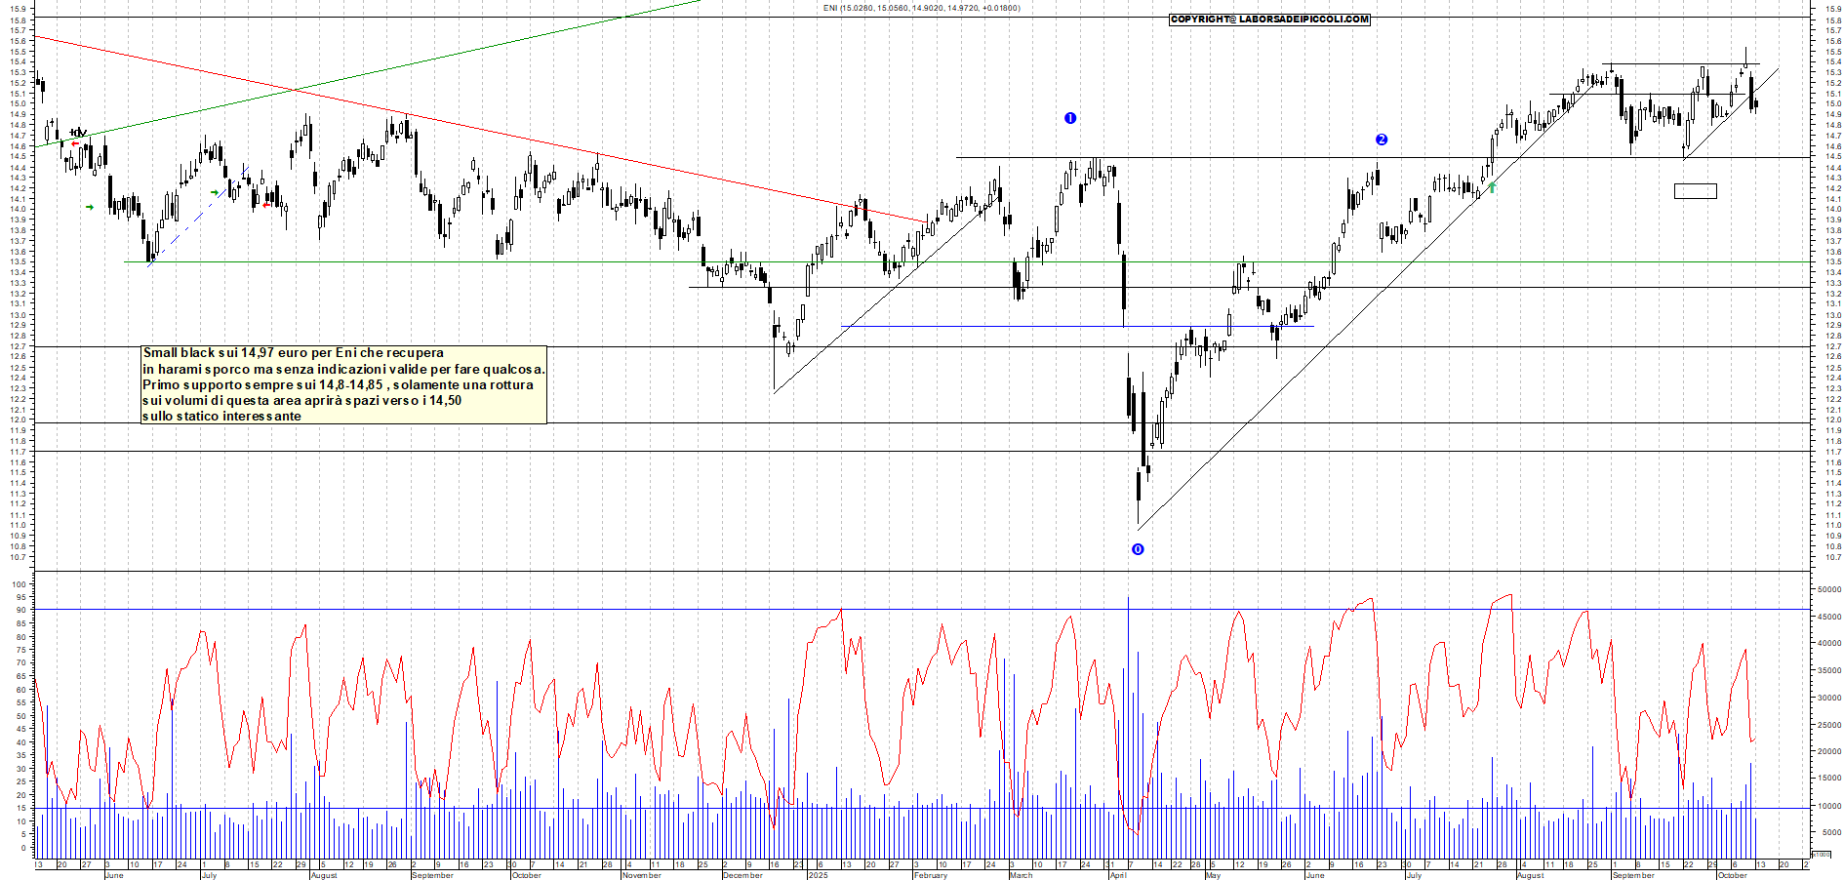Click the 50000 volume scale label
Viewport: 1844px width, 880px height.
click(x=1828, y=589)
